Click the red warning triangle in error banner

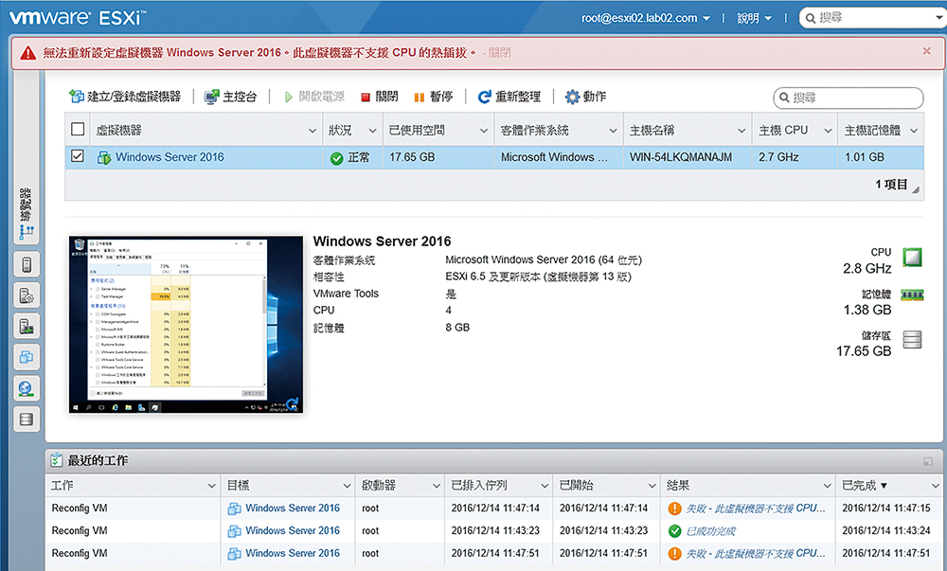tap(27, 53)
